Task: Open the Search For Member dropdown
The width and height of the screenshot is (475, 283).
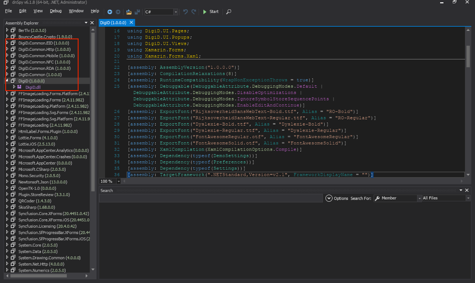Action: click(x=419, y=198)
